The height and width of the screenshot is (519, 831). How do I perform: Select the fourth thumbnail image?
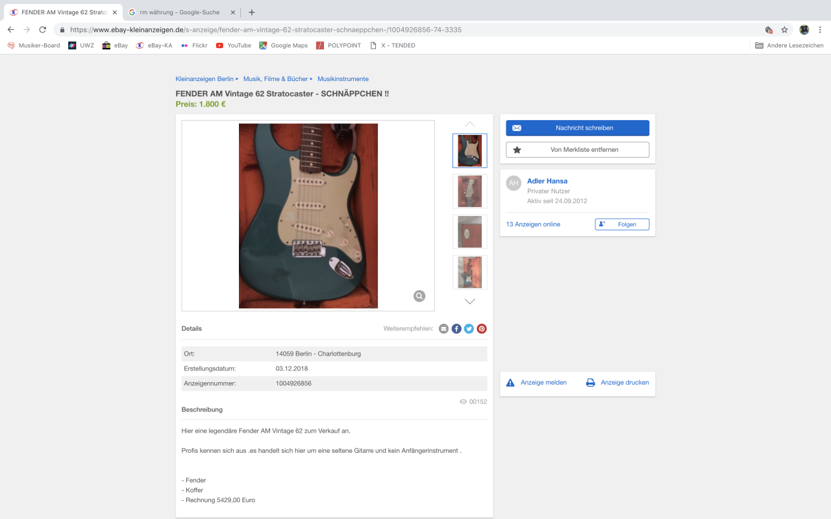[x=470, y=272]
